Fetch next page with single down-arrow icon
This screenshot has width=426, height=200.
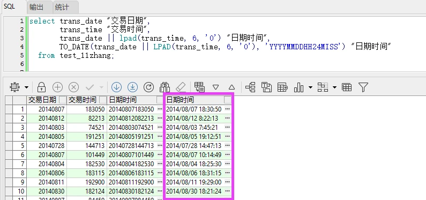tap(117, 87)
